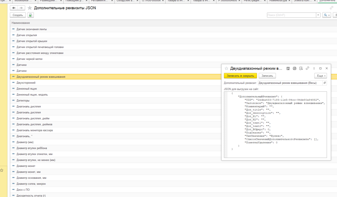Click the save (diskette) icon in the dialog

tap(288, 68)
